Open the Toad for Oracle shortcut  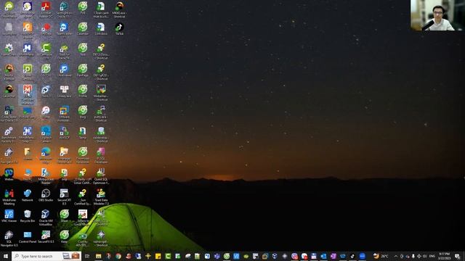(x=64, y=51)
